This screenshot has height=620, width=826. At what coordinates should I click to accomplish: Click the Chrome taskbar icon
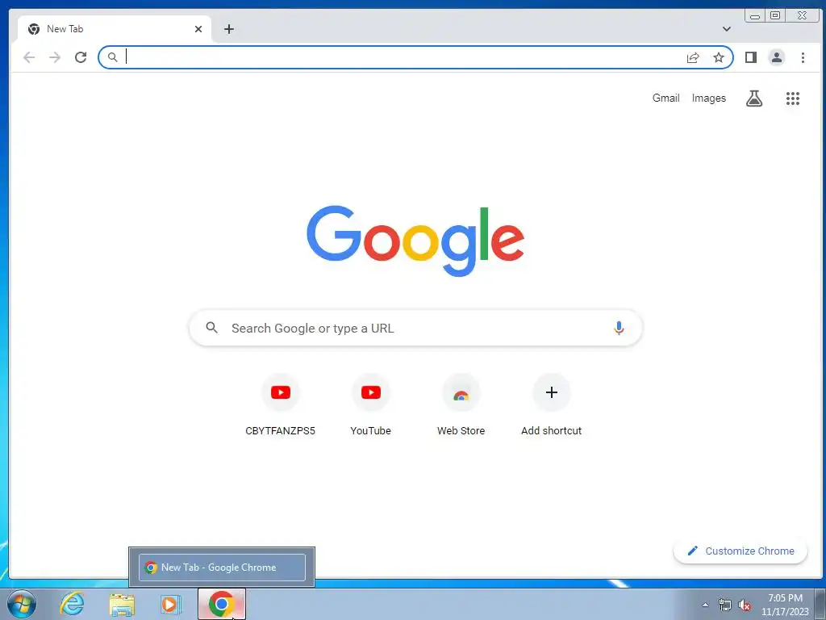222,604
